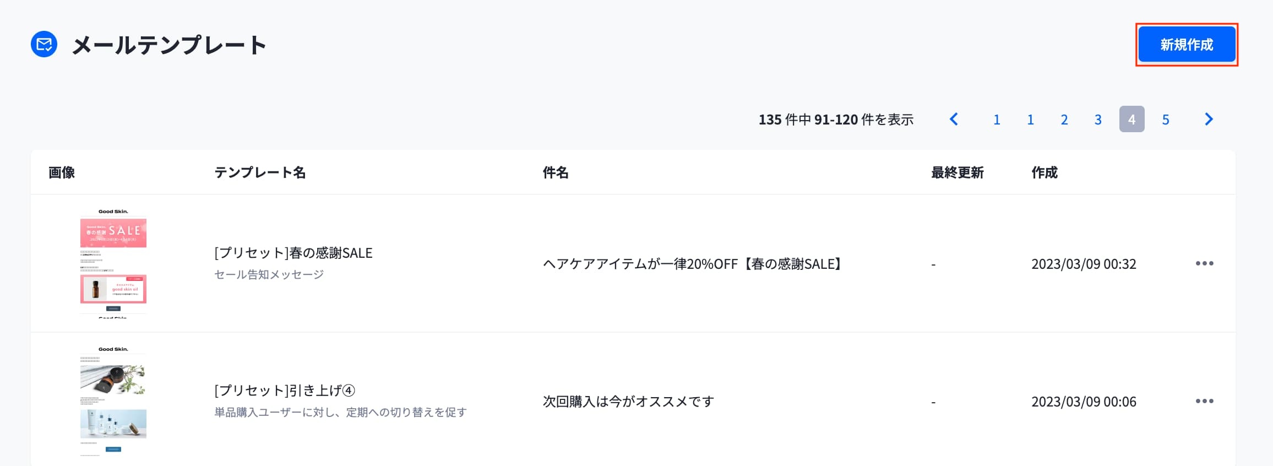
Task: Jump to pagination page 2
Action: [x=1064, y=120]
